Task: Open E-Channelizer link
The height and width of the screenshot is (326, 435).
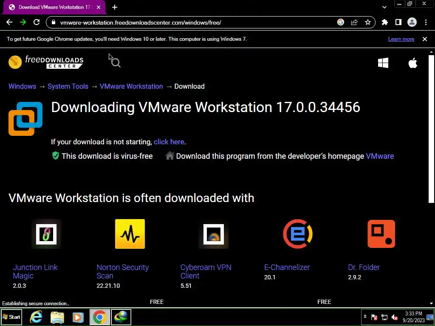Action: 287,267
